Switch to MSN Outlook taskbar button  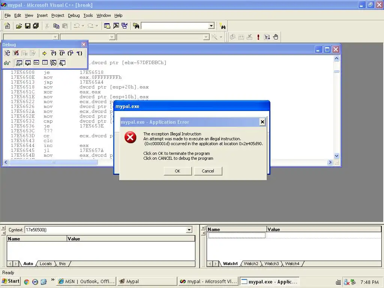[x=87, y=281]
